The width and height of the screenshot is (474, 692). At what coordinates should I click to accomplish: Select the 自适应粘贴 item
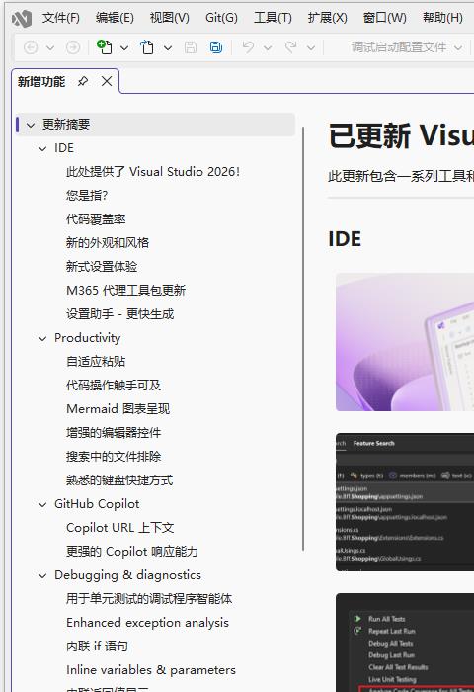click(x=96, y=362)
